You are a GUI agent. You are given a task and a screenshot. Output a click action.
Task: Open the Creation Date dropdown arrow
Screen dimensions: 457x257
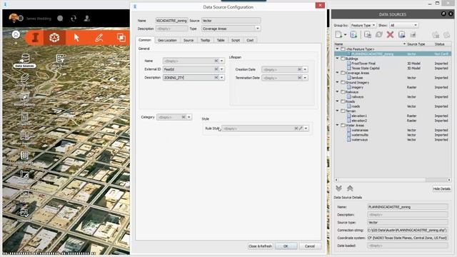click(x=305, y=69)
